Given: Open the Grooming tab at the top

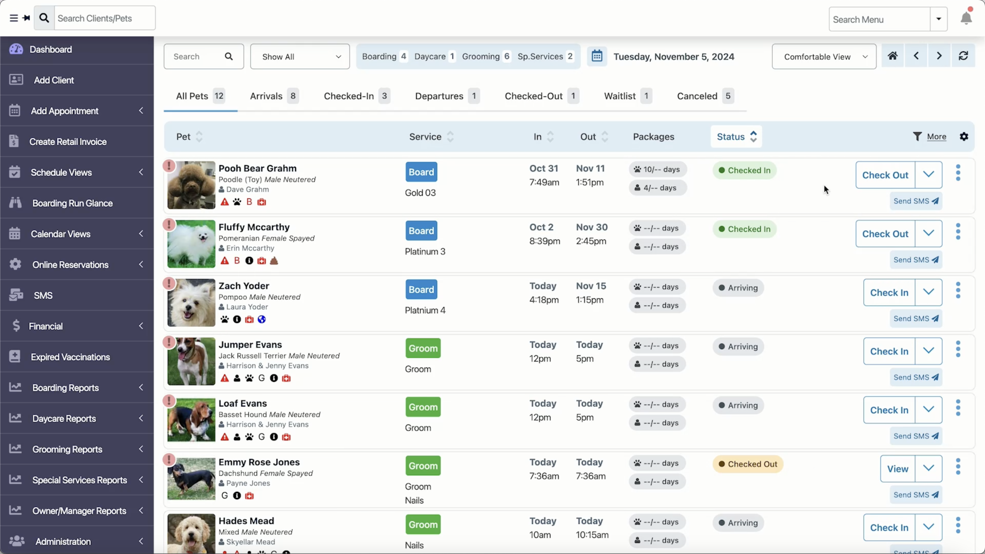Looking at the screenshot, I should [x=481, y=56].
